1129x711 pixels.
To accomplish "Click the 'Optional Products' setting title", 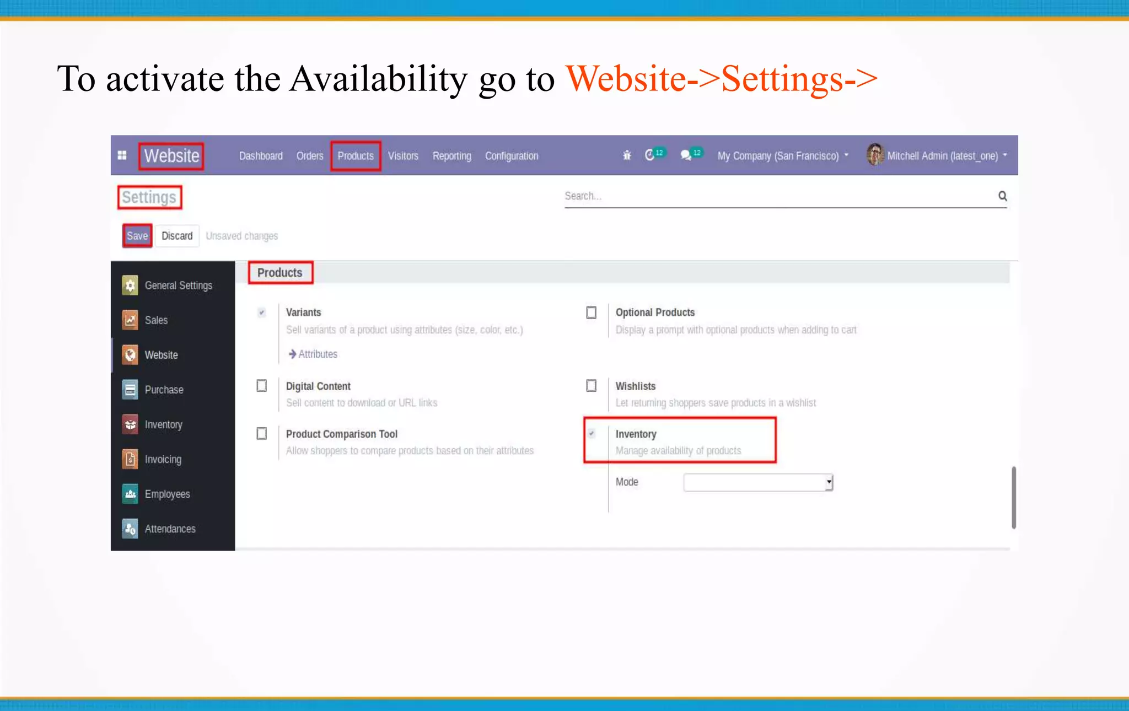I will click(x=655, y=313).
